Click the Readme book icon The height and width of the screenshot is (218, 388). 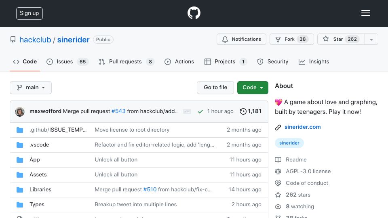[x=278, y=160]
